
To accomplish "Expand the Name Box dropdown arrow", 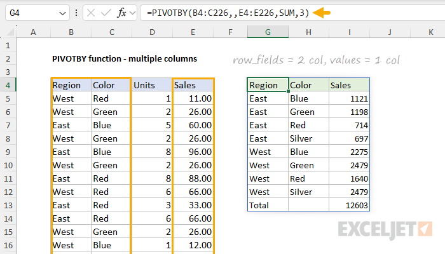I will [x=62, y=13].
